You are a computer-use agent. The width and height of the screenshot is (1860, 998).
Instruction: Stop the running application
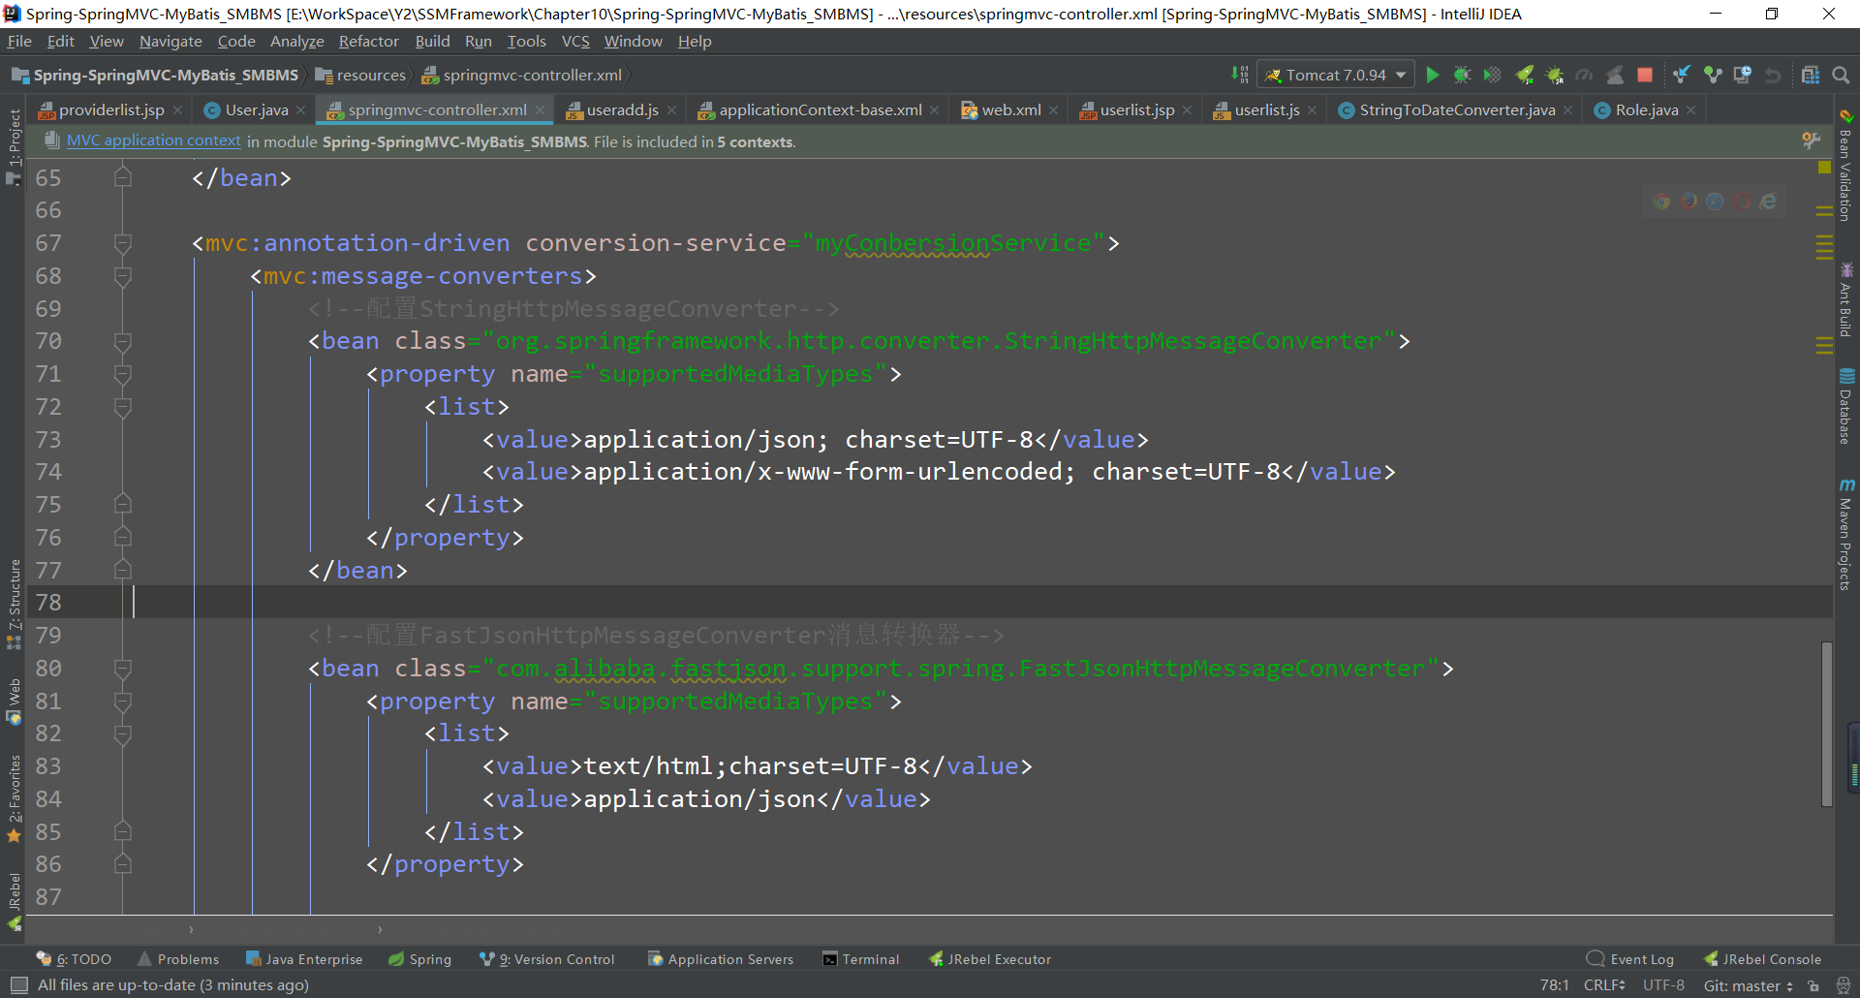(1644, 74)
